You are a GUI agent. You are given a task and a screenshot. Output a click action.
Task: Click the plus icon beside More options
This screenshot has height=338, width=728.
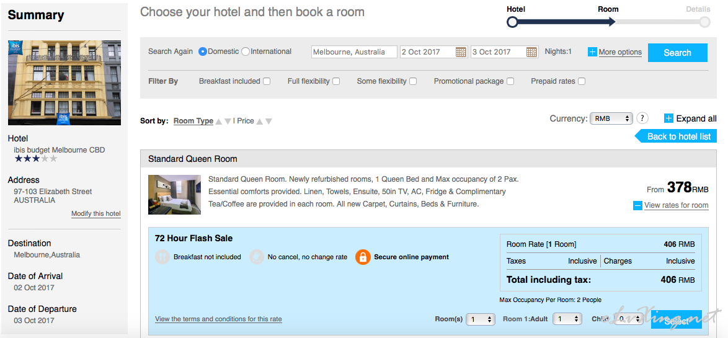592,52
